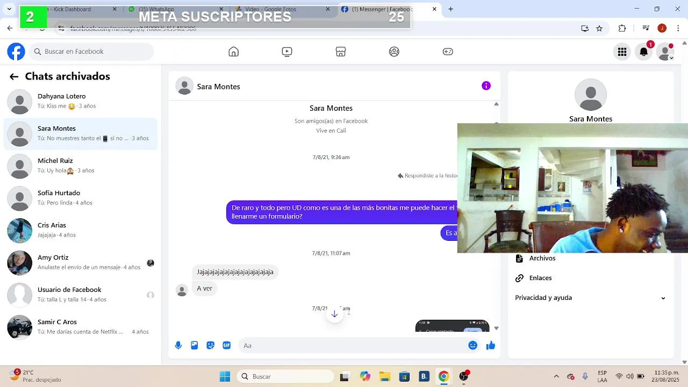
Task: Open the Sofía Hurtado chat
Action: [x=81, y=198]
